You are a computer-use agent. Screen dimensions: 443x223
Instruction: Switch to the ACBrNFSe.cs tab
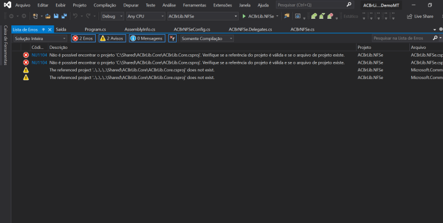point(302,29)
